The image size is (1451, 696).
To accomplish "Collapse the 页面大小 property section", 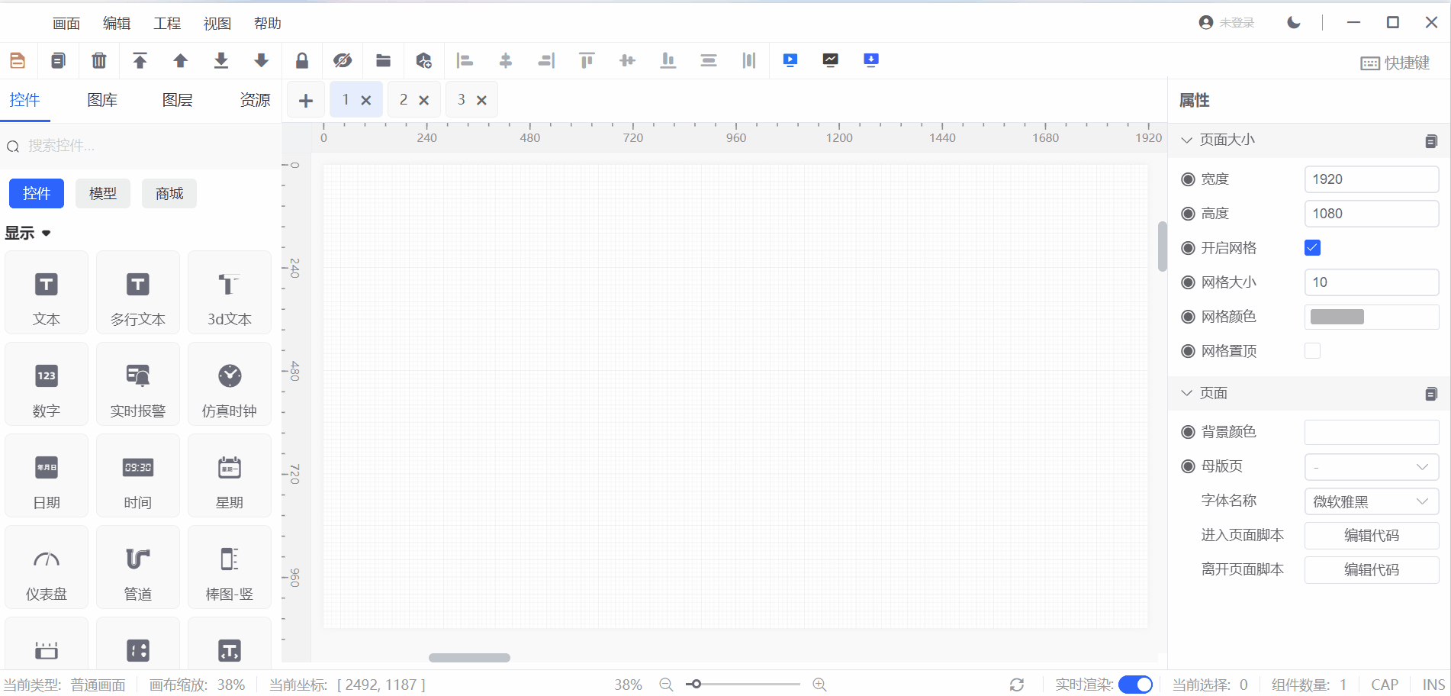I will (x=1186, y=140).
